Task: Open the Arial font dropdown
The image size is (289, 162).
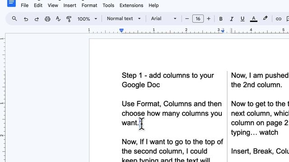Action: pyautogui.click(x=163, y=19)
